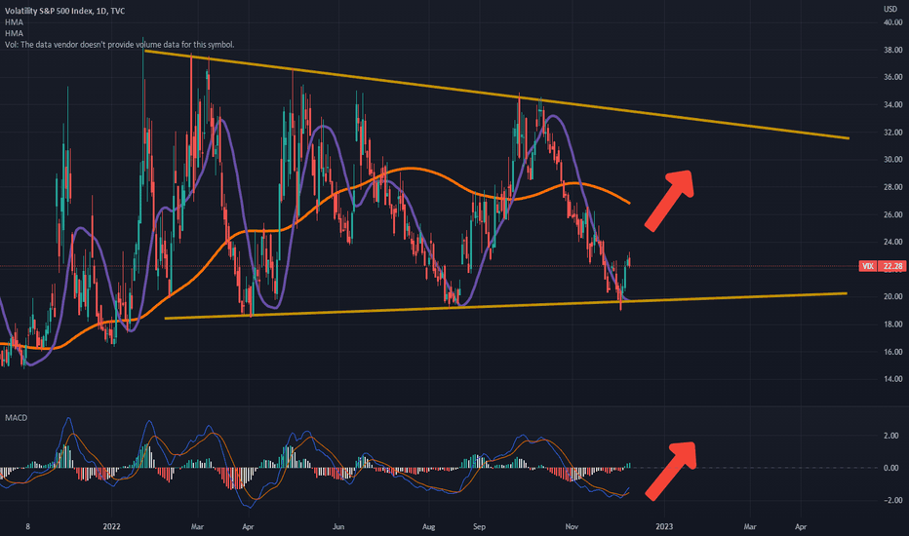Viewport: 909px width, 536px height.
Task: Click the 28.00 price axis label
Action: [x=892, y=187]
